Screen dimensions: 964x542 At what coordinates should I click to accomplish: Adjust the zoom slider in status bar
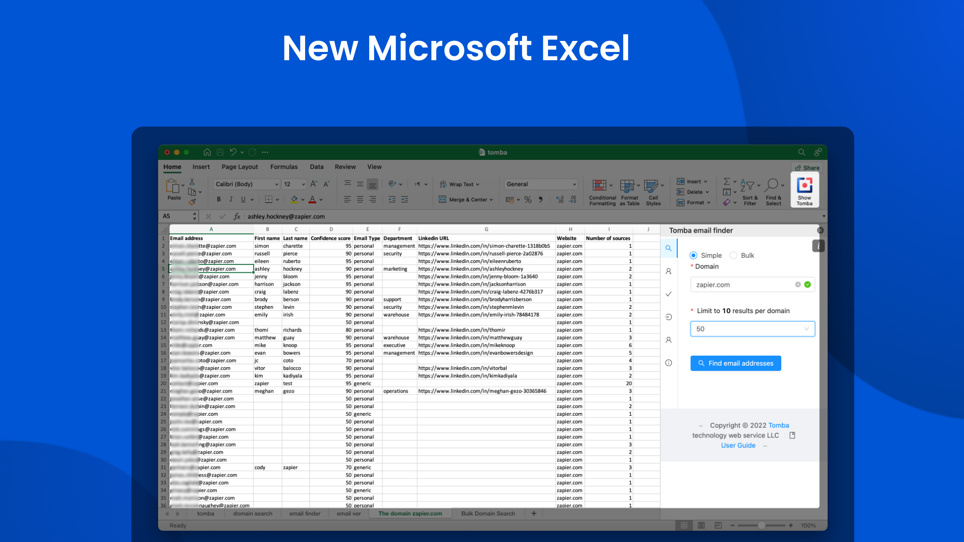[x=762, y=526]
